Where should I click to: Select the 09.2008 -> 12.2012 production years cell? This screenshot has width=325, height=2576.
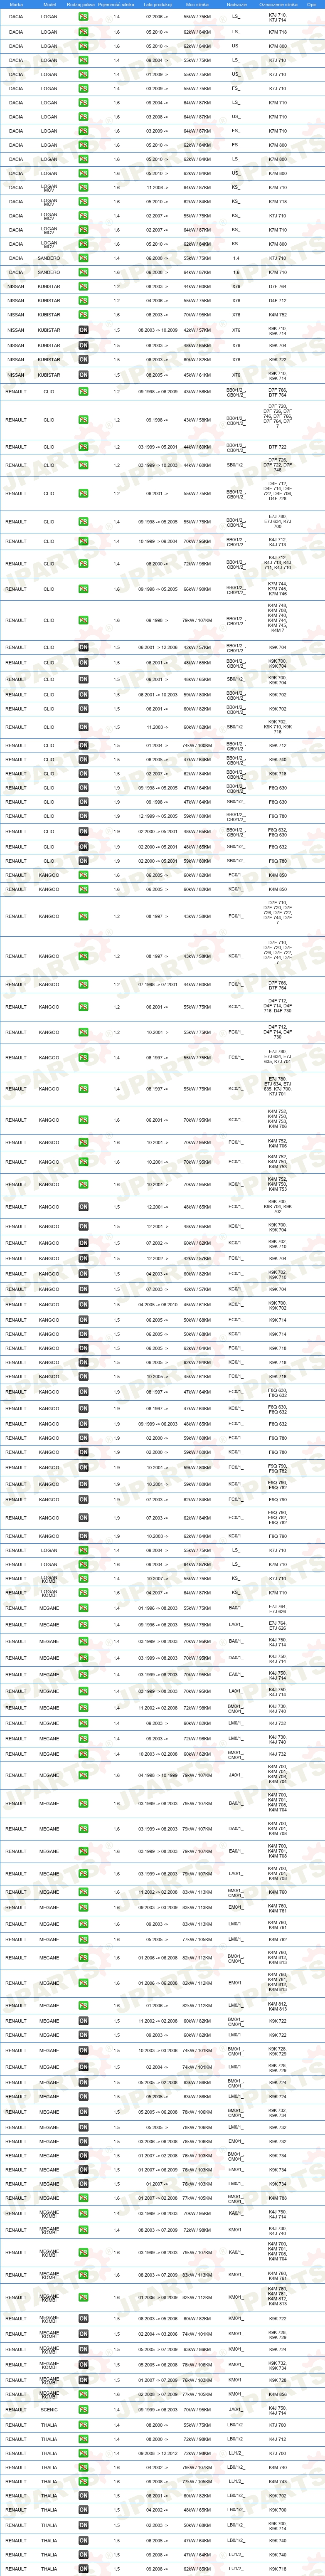(x=157, y=2452)
